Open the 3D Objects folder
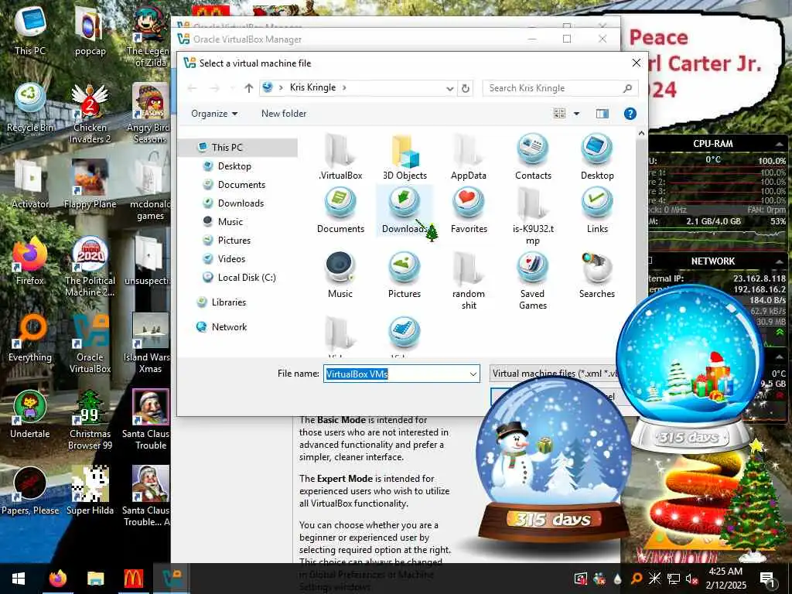The height and width of the screenshot is (594, 792). [x=405, y=156]
